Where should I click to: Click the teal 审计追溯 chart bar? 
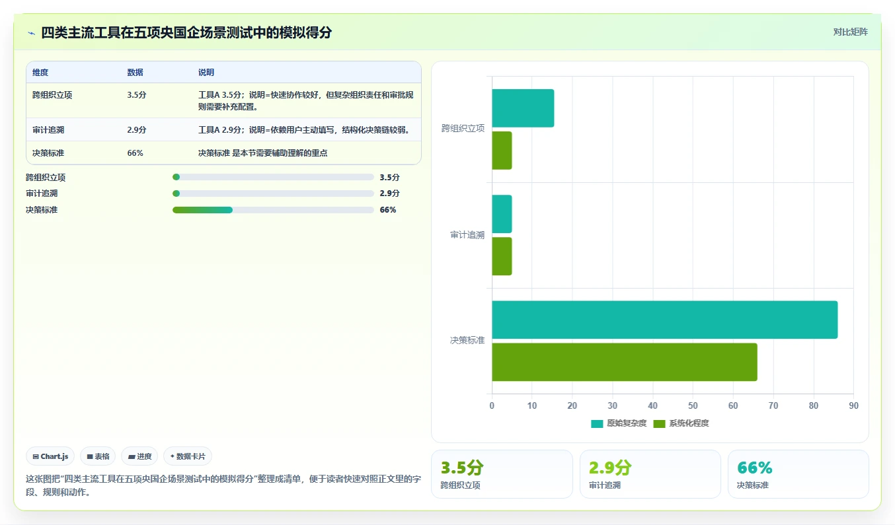pyautogui.click(x=502, y=214)
